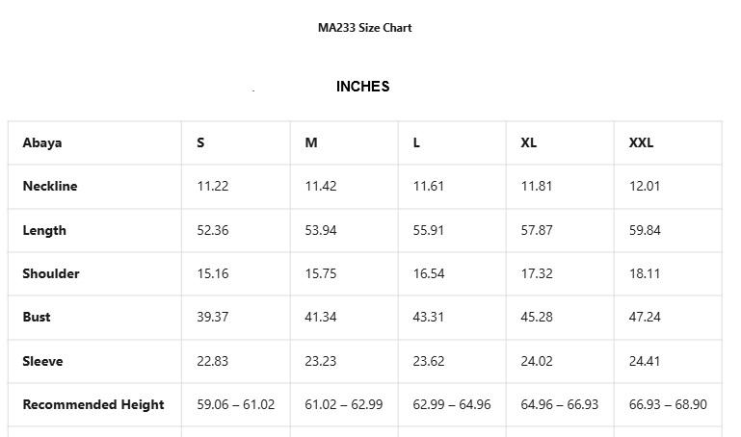Click the Abaya header cell

tap(42, 142)
